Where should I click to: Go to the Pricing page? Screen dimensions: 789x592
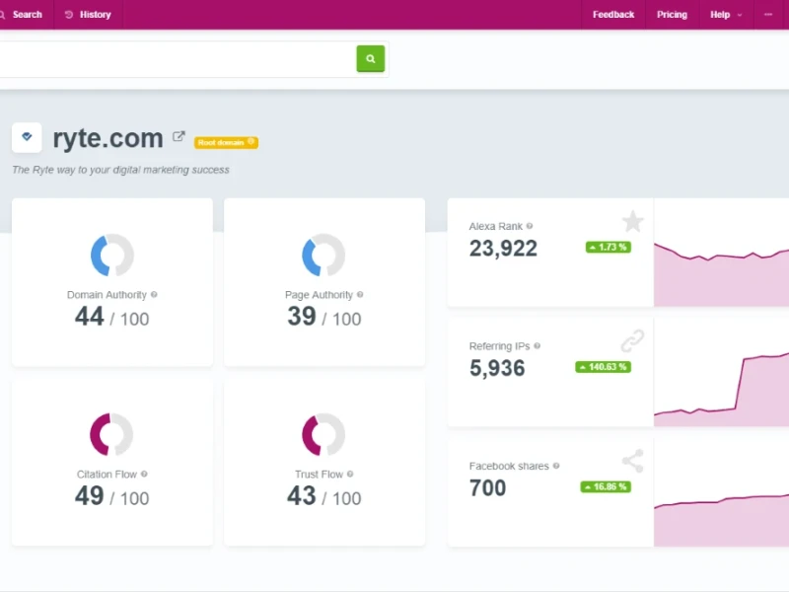(x=672, y=15)
